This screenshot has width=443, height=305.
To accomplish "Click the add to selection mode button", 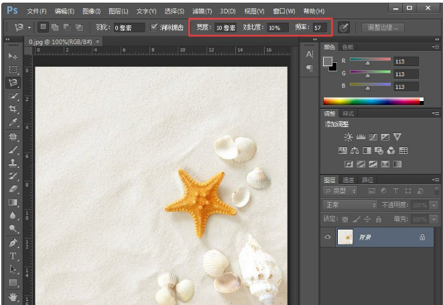I will tap(56, 27).
